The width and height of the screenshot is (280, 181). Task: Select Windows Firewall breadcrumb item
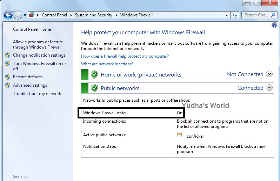coord(136,15)
